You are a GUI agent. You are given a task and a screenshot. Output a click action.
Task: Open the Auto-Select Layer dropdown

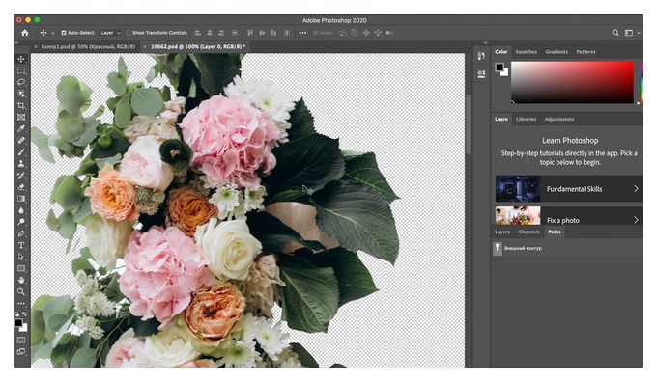pyautogui.click(x=110, y=33)
